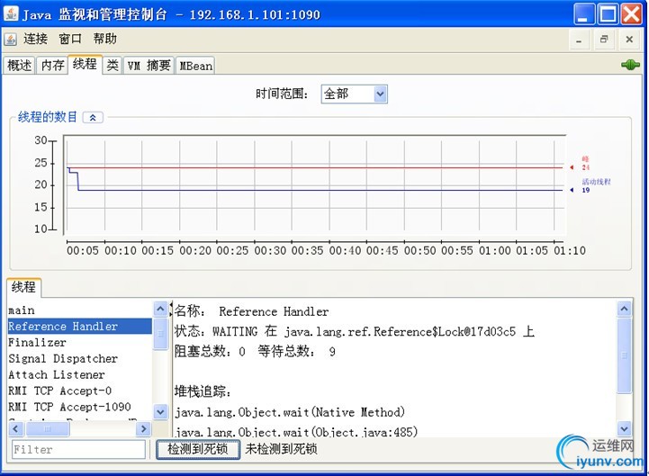Switch to the 概述 tab
The height and width of the screenshot is (476, 649).
[x=19, y=66]
